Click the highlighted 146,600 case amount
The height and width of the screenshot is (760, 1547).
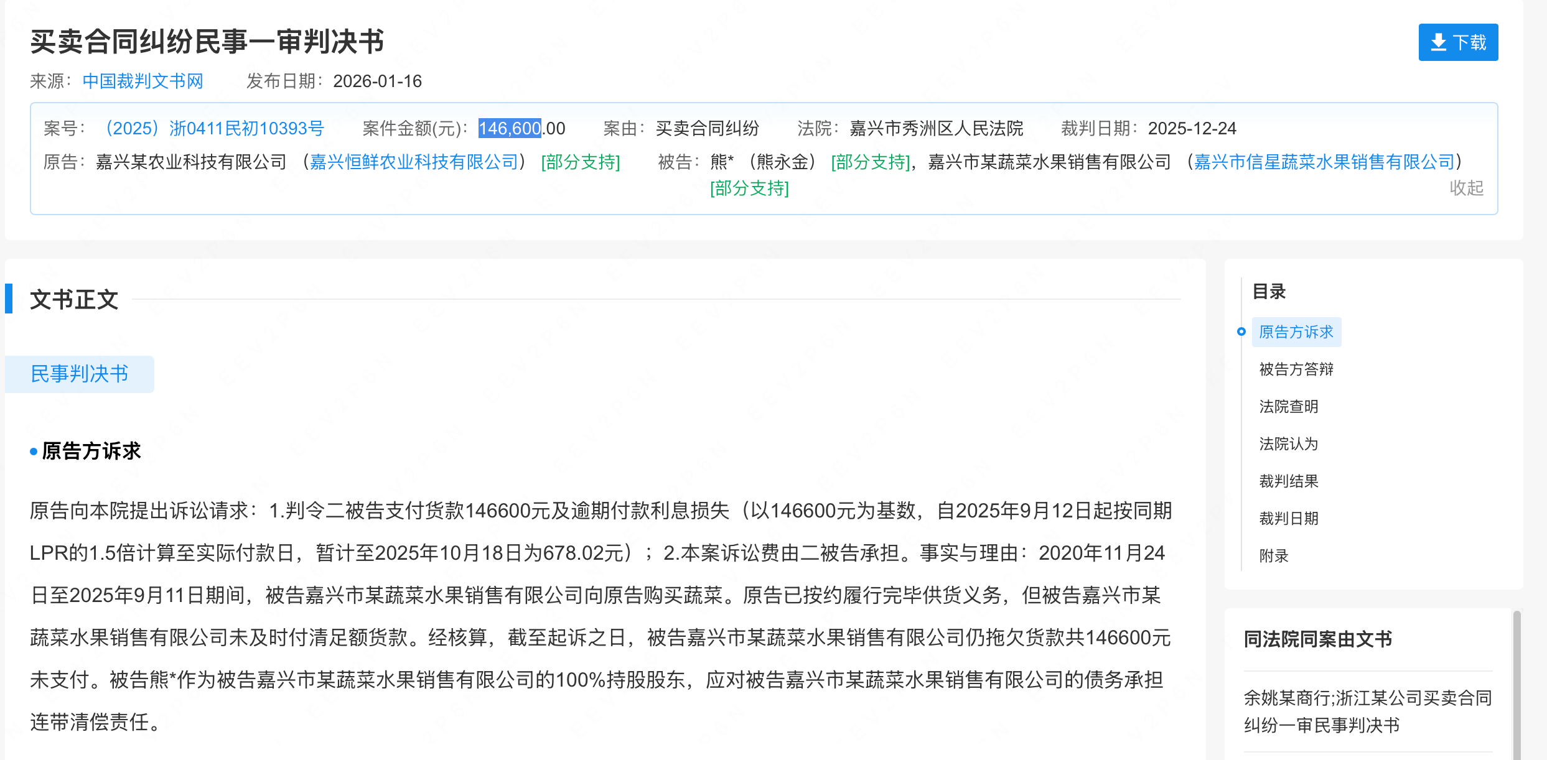click(x=509, y=129)
